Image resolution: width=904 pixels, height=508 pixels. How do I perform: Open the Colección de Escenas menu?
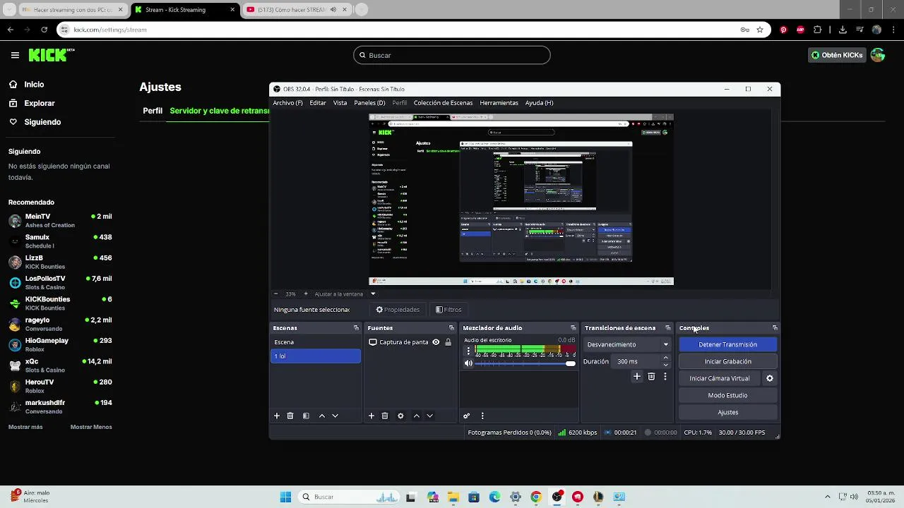pyautogui.click(x=443, y=103)
